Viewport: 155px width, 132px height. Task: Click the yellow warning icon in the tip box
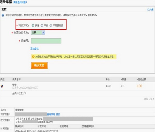coord(33,56)
